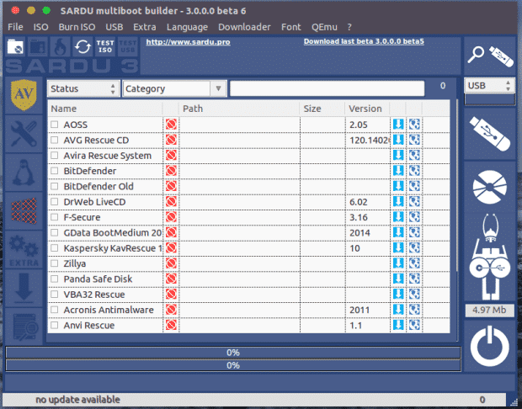Image resolution: width=522 pixels, height=409 pixels.
Task: Open the Burn ISO menu
Action: coord(77,27)
